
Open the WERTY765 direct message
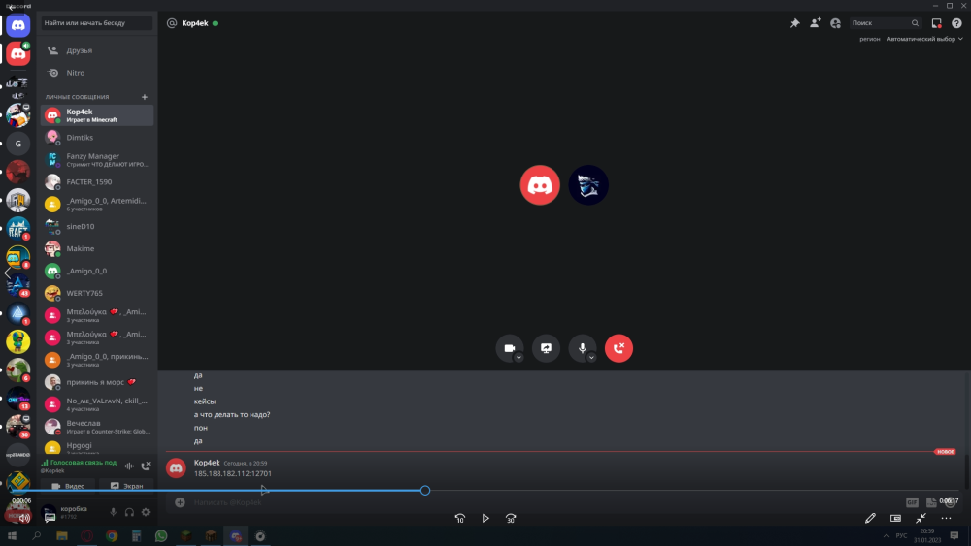96,293
